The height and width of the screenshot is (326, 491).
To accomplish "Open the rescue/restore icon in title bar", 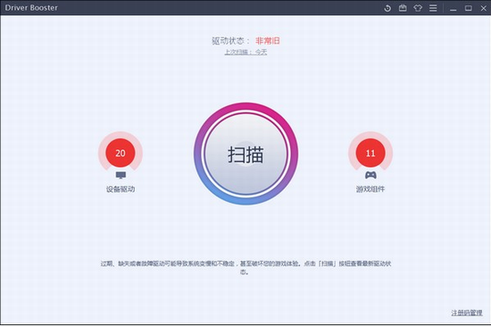I will (387, 8).
